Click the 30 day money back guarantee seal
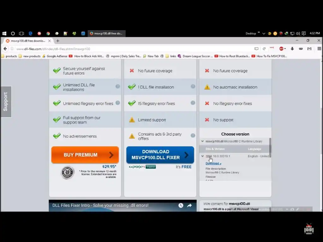The width and height of the screenshot is (323, 242). pos(68,172)
